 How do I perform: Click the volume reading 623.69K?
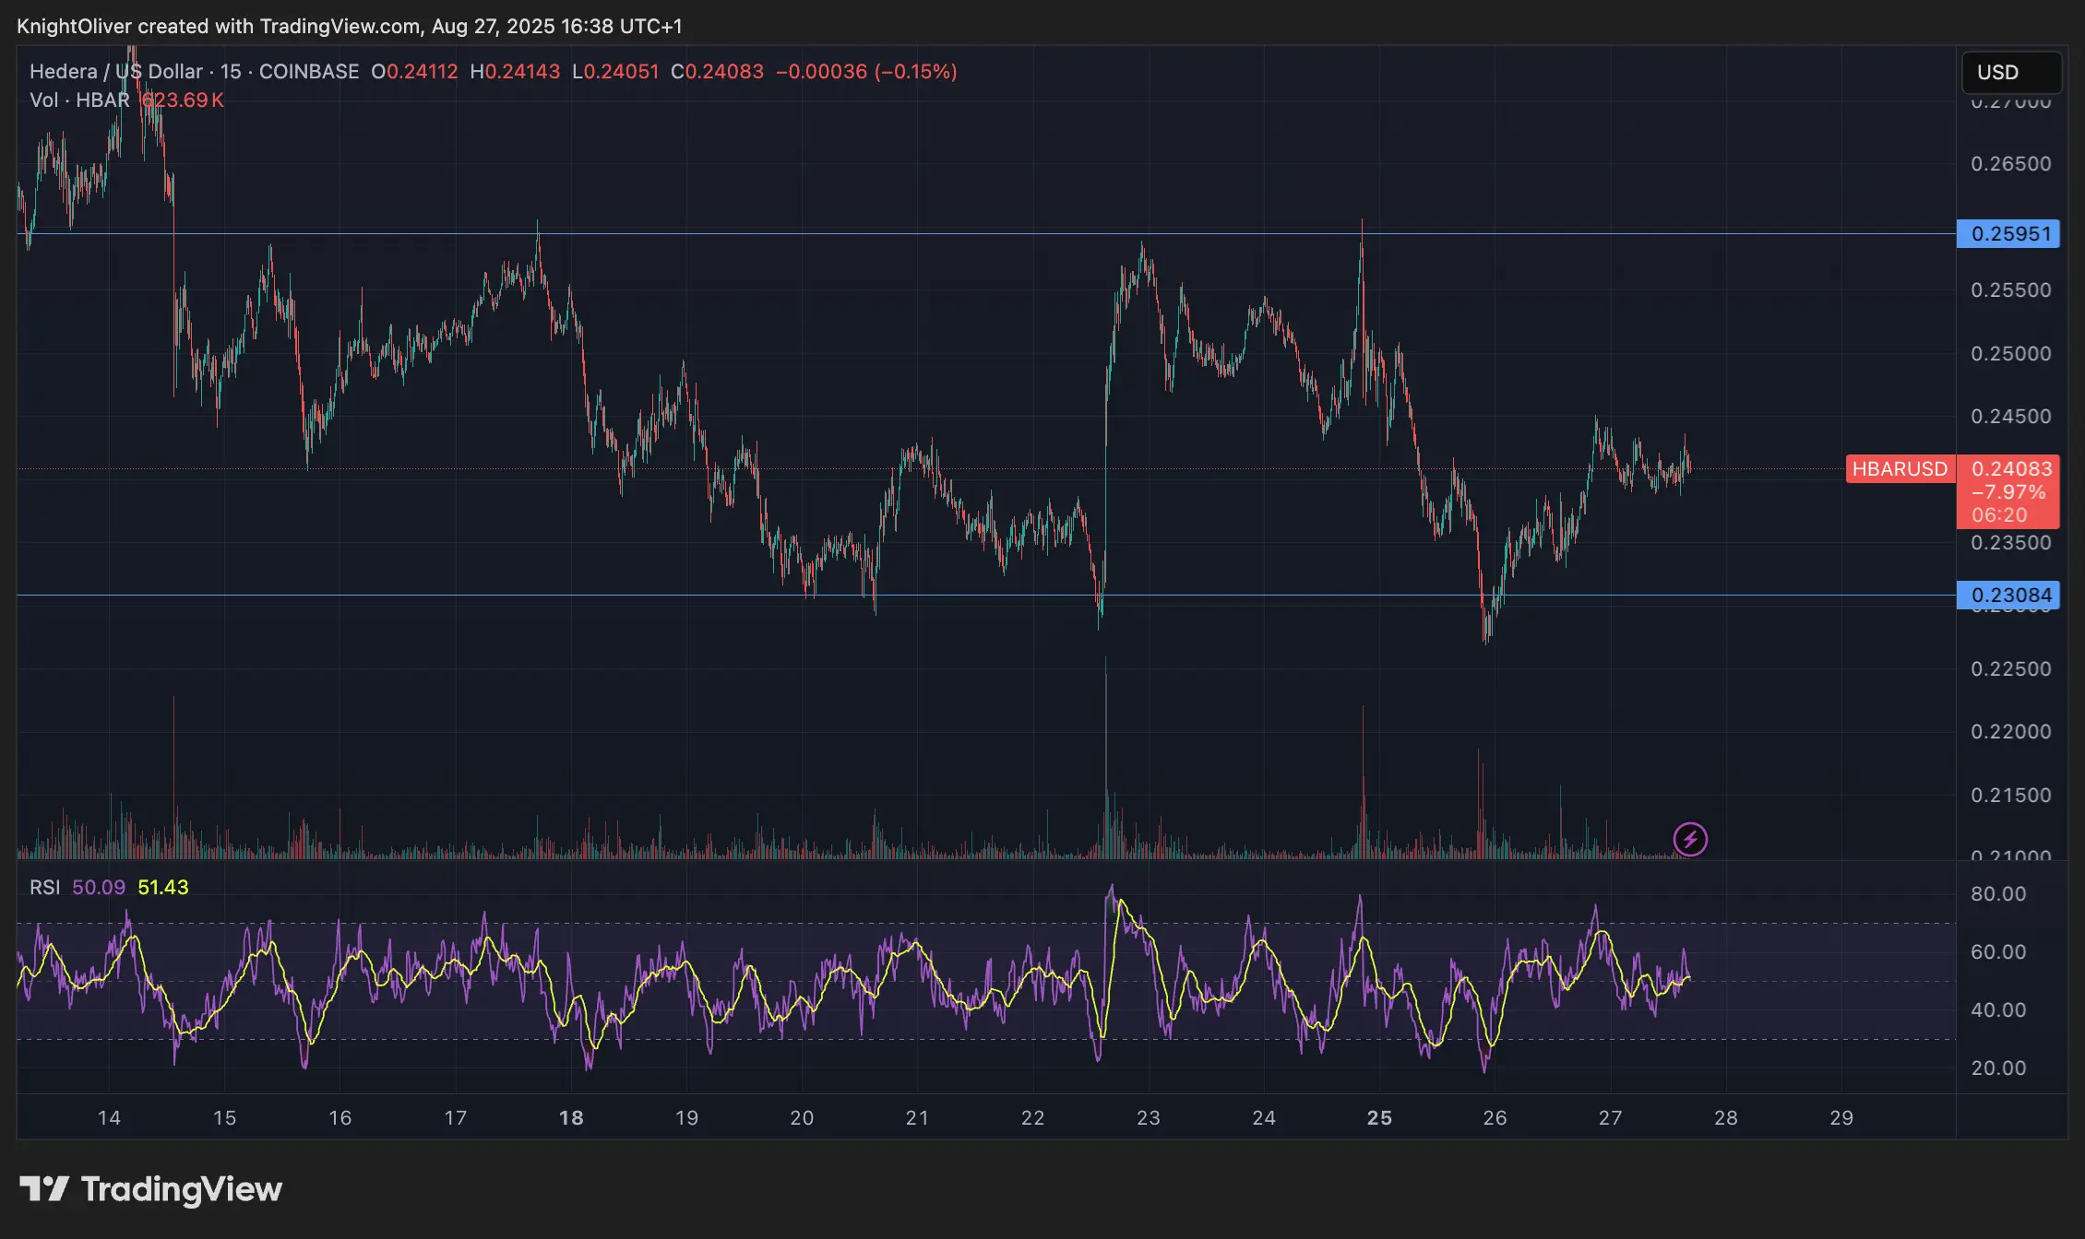(x=181, y=101)
